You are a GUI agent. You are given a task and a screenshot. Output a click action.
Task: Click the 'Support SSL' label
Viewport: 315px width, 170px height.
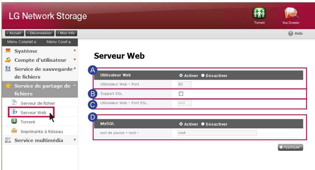click(x=111, y=94)
